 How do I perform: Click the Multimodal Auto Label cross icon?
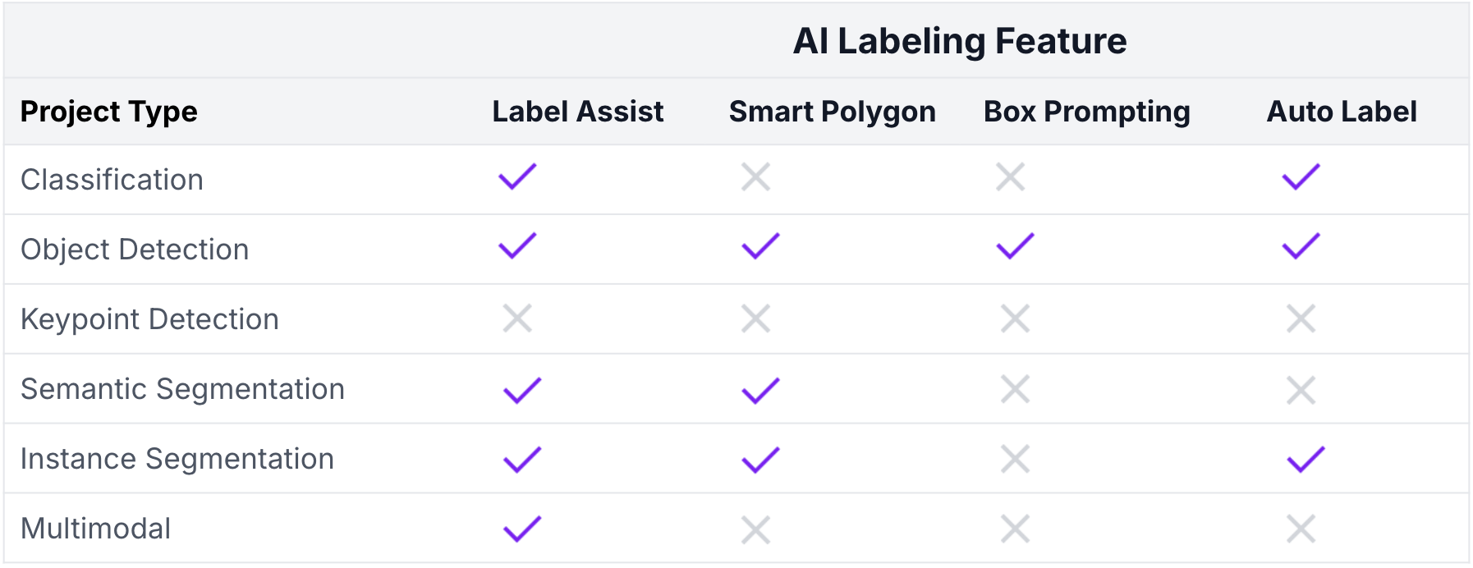coord(1301,529)
